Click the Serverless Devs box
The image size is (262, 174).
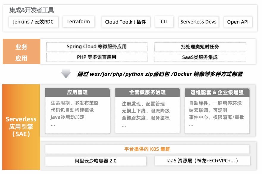click(198, 22)
